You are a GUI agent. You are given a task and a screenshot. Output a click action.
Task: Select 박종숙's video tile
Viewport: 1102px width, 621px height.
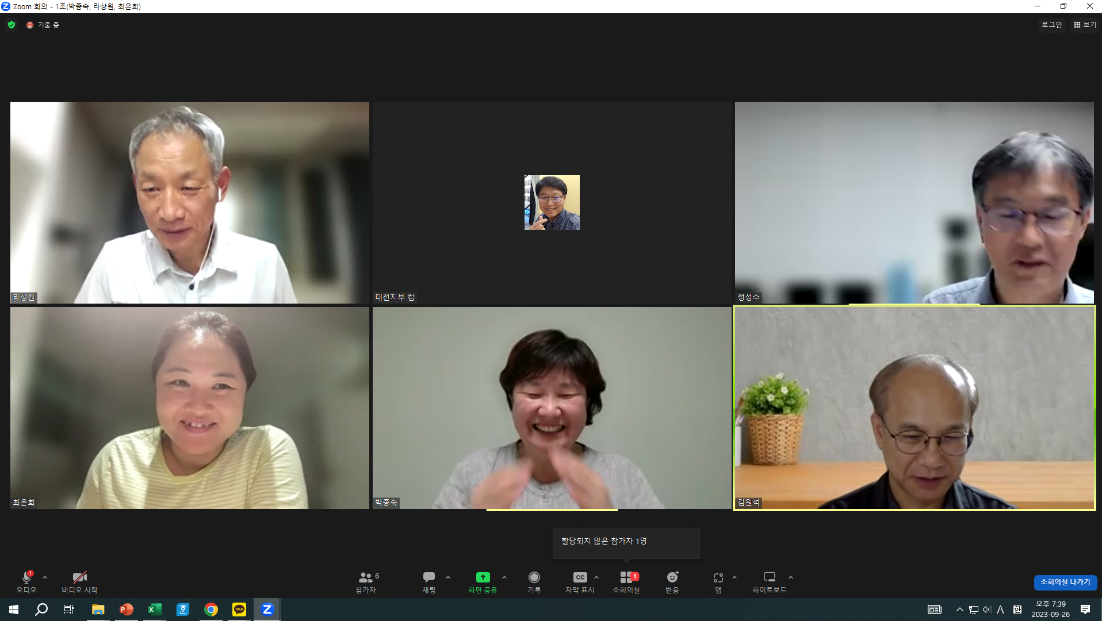(552, 408)
